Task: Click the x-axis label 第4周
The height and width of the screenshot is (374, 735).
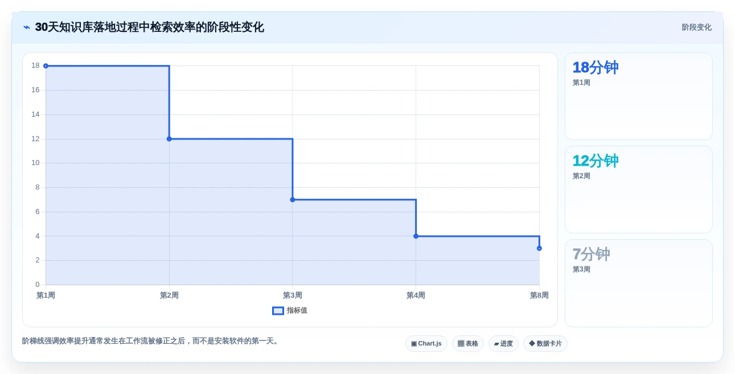Action: [416, 295]
